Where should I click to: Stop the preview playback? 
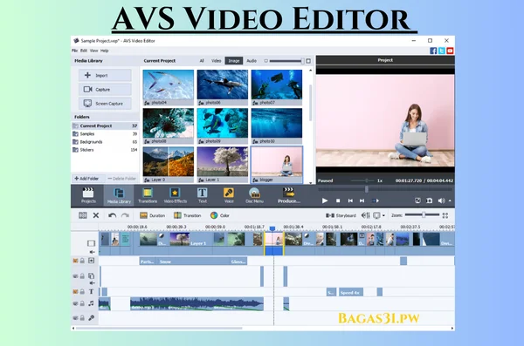tap(338, 200)
